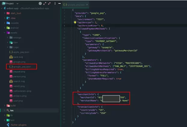Click the ios folder wrench icon
This screenshot has height=127, width=187.
8,110
